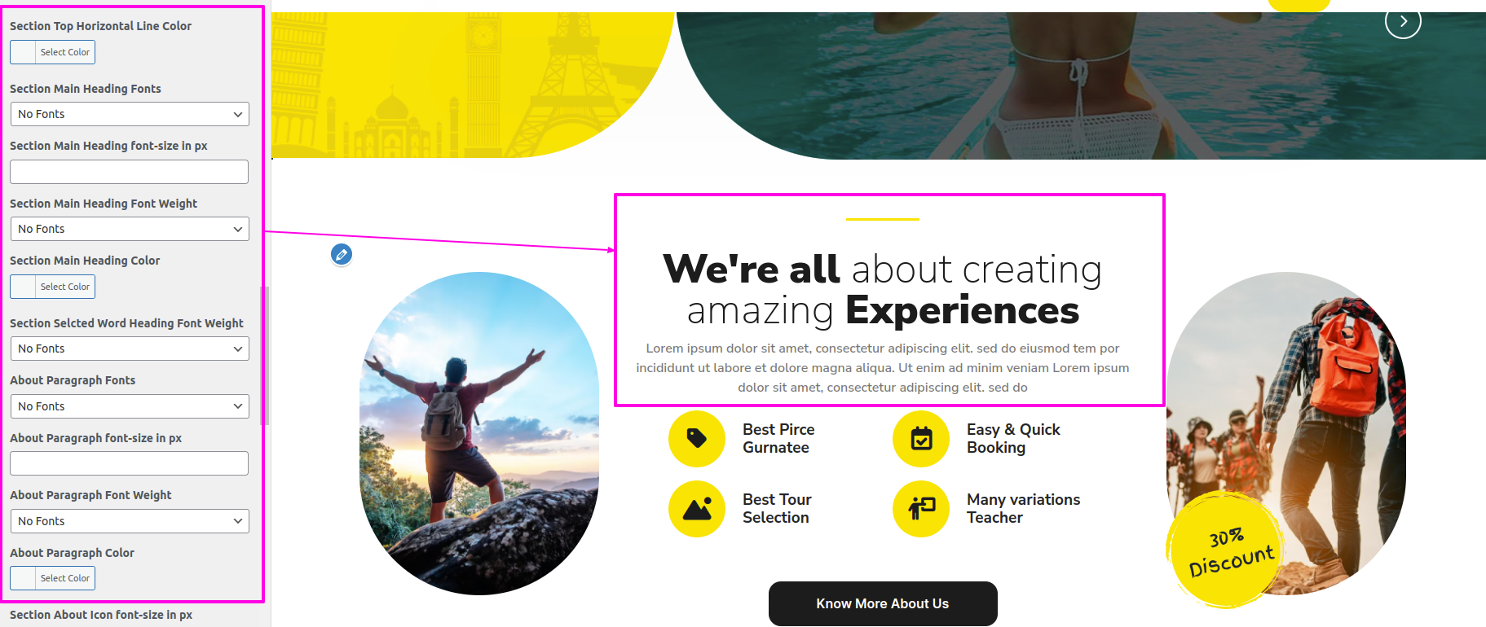Select color for About Paragraph
The width and height of the screenshot is (1486, 627).
tap(52, 578)
